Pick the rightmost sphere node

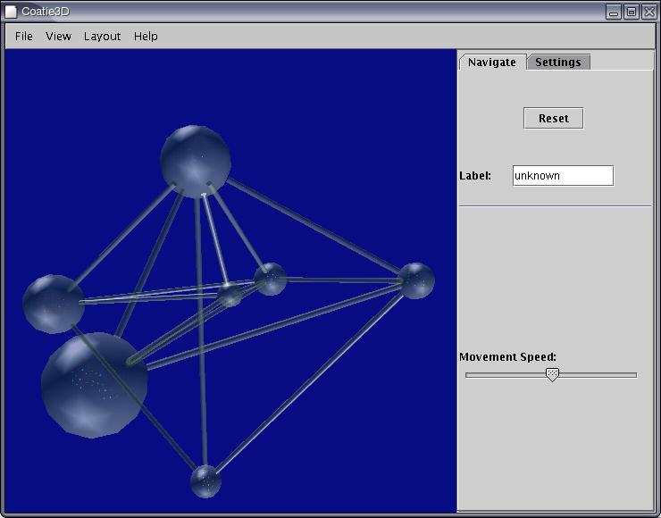(x=415, y=280)
